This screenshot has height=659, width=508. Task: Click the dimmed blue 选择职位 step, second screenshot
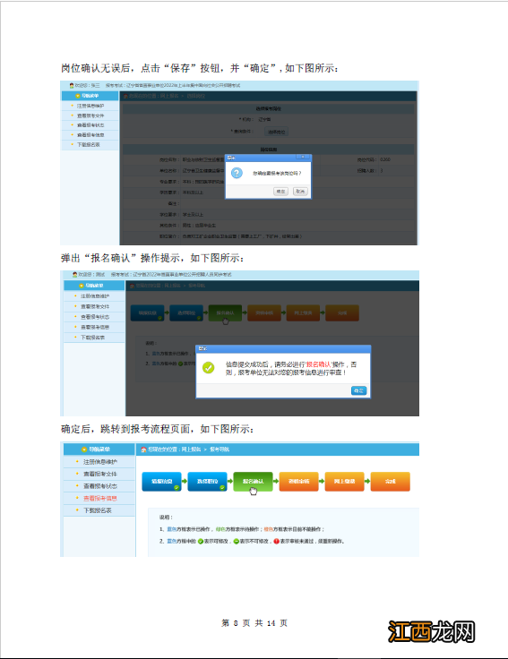click(x=186, y=313)
